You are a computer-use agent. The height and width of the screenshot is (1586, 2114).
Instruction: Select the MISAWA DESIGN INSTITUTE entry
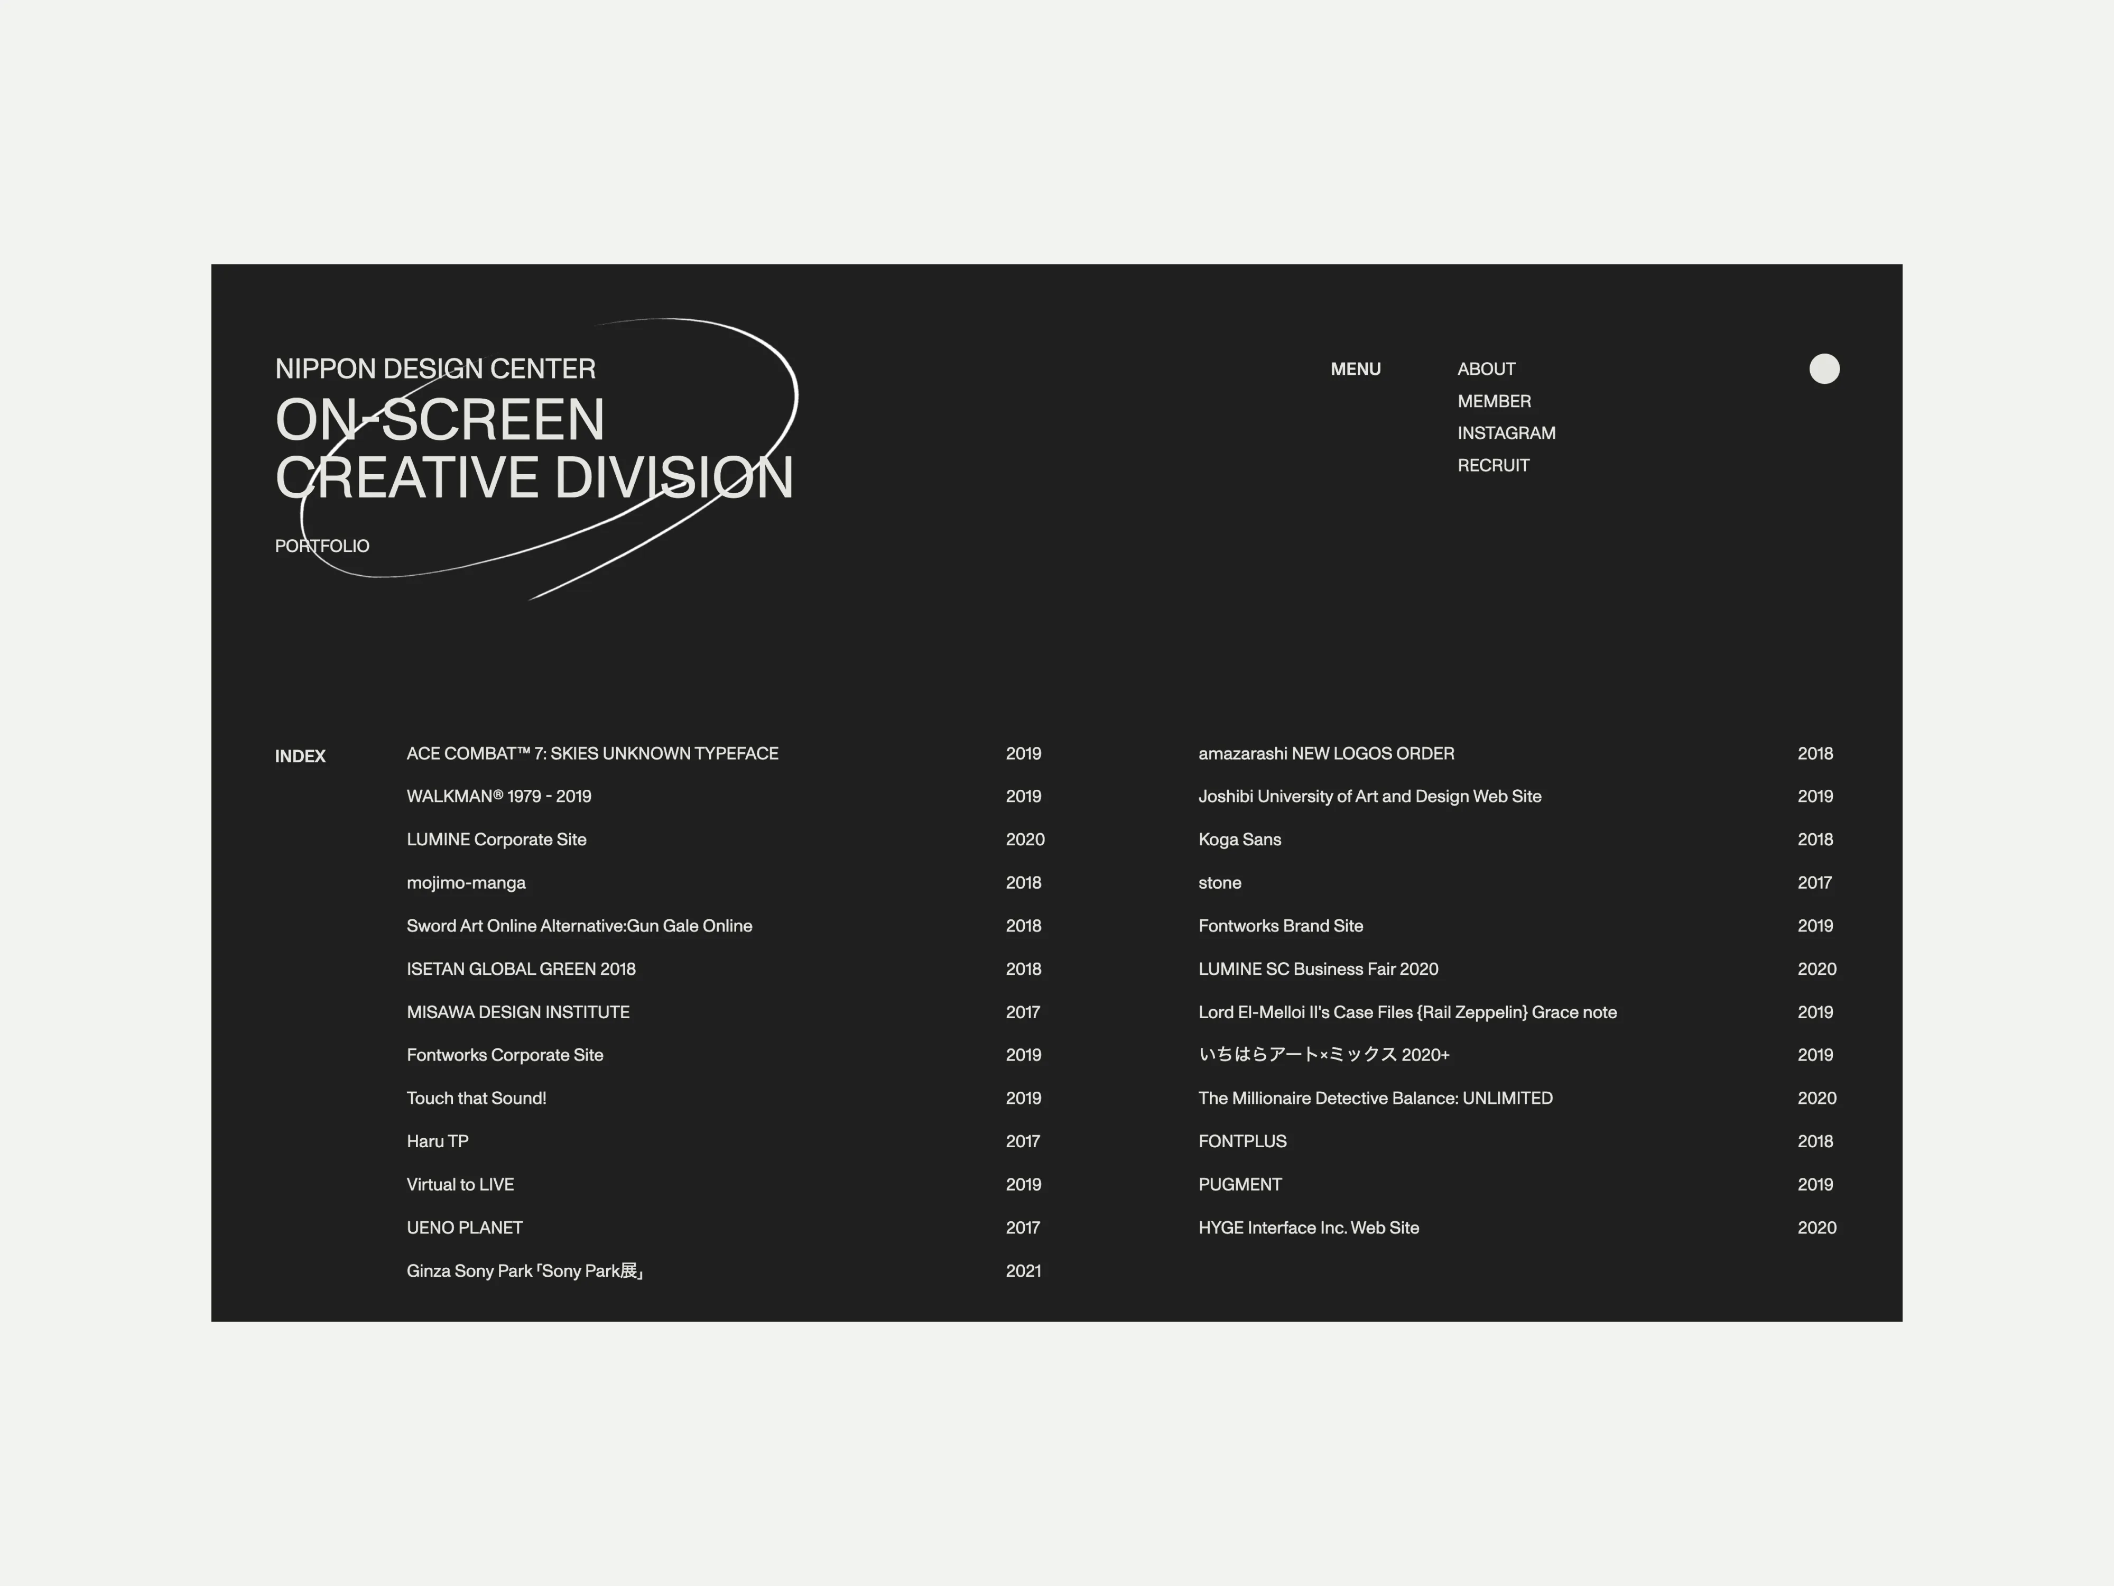(517, 1011)
